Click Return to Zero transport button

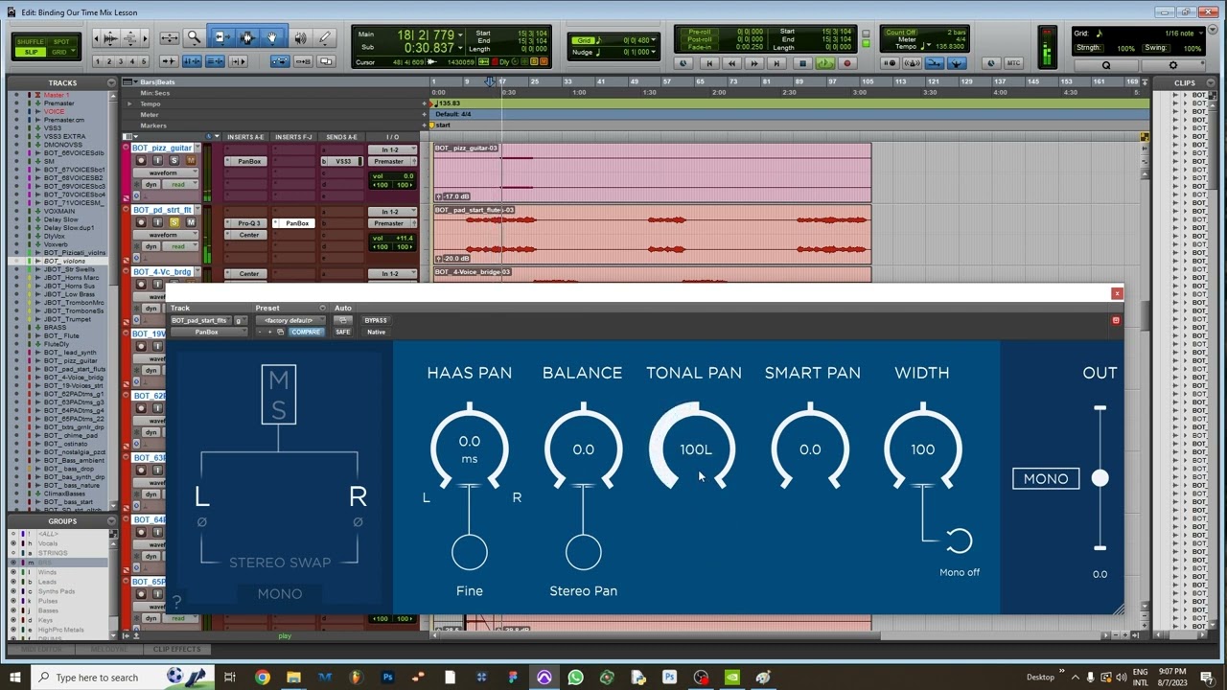click(709, 63)
